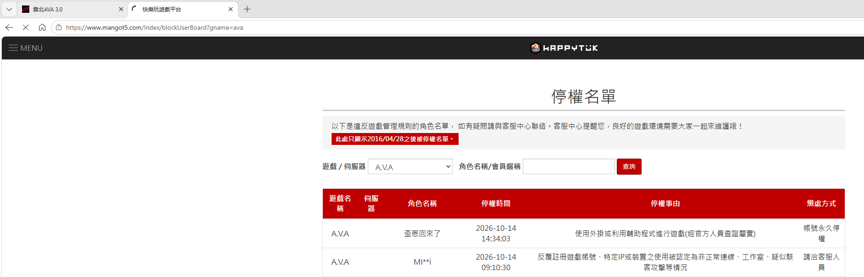Click the 以下是違反遊戲管理規則 notice text
Screen dimensions: 864x277
(x=537, y=126)
